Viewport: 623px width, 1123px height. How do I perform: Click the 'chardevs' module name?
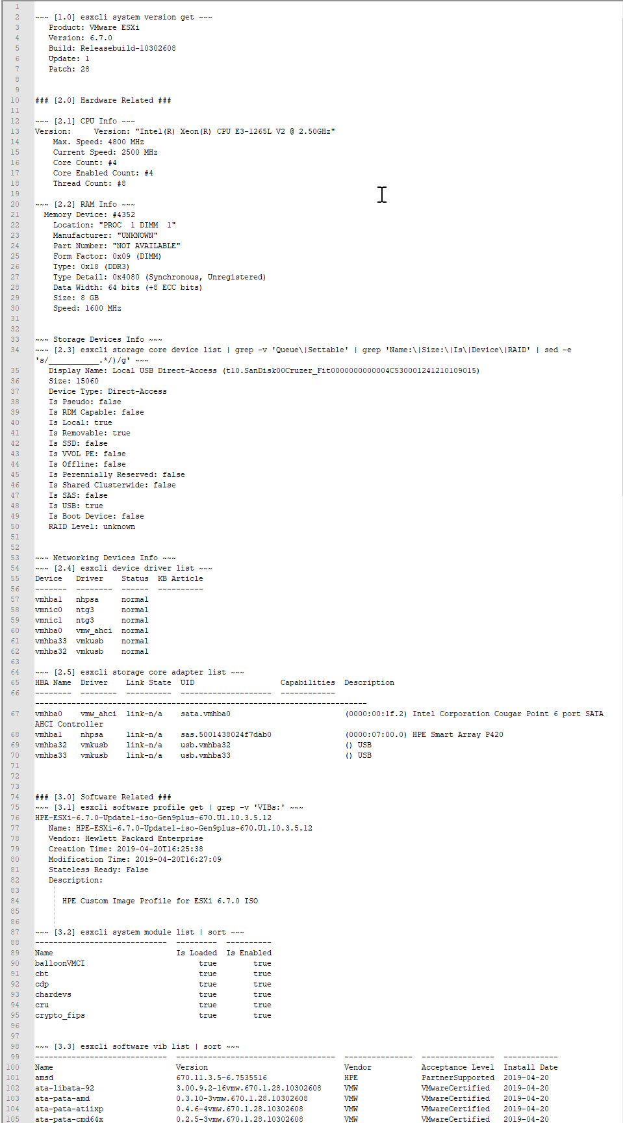point(53,994)
